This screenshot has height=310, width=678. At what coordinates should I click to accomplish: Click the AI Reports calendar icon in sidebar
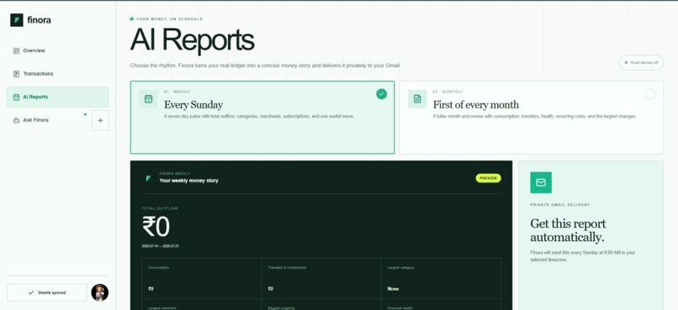[17, 97]
